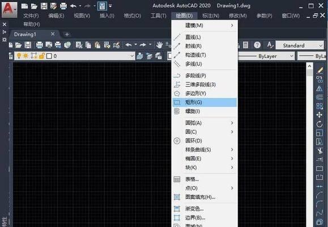This screenshot has height=227, width=328.
Task: Click the new drawing tab plus button
Action: pos(67,34)
